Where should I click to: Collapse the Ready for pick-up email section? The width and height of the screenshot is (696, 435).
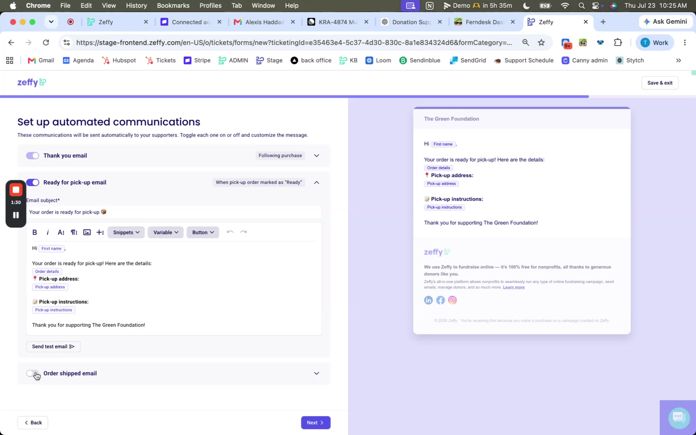coord(317,182)
